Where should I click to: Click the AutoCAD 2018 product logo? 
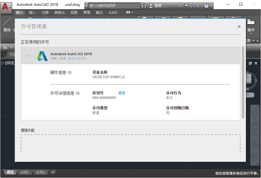pos(42,56)
